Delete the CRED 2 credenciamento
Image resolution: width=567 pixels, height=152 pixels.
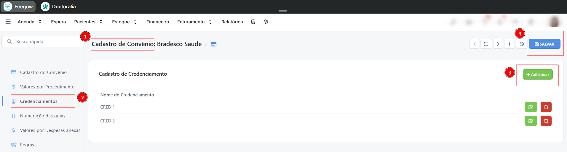click(546, 121)
